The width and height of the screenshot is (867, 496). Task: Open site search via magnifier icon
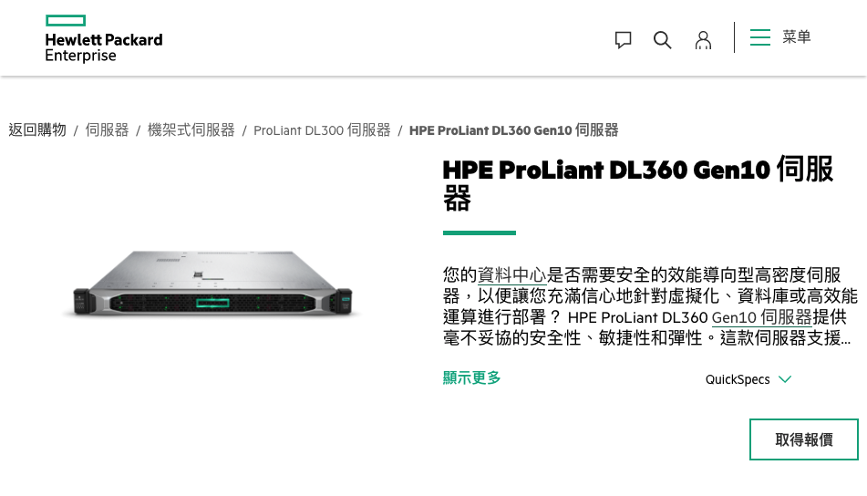[663, 40]
